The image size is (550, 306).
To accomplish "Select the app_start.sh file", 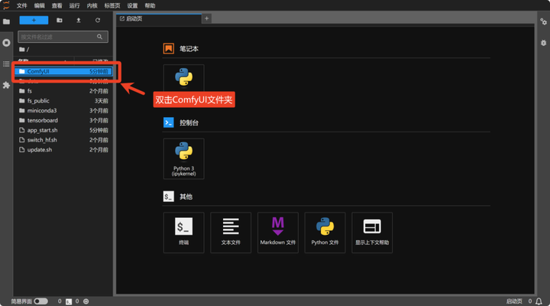I will [x=63, y=130].
